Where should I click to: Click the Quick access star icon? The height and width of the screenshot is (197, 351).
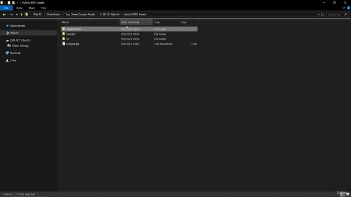(x=7, y=26)
